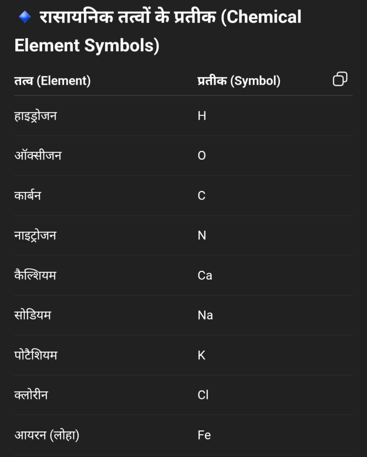
Task: Click the Fe symbol for आयरन (लोहा)
Action: click(204, 435)
